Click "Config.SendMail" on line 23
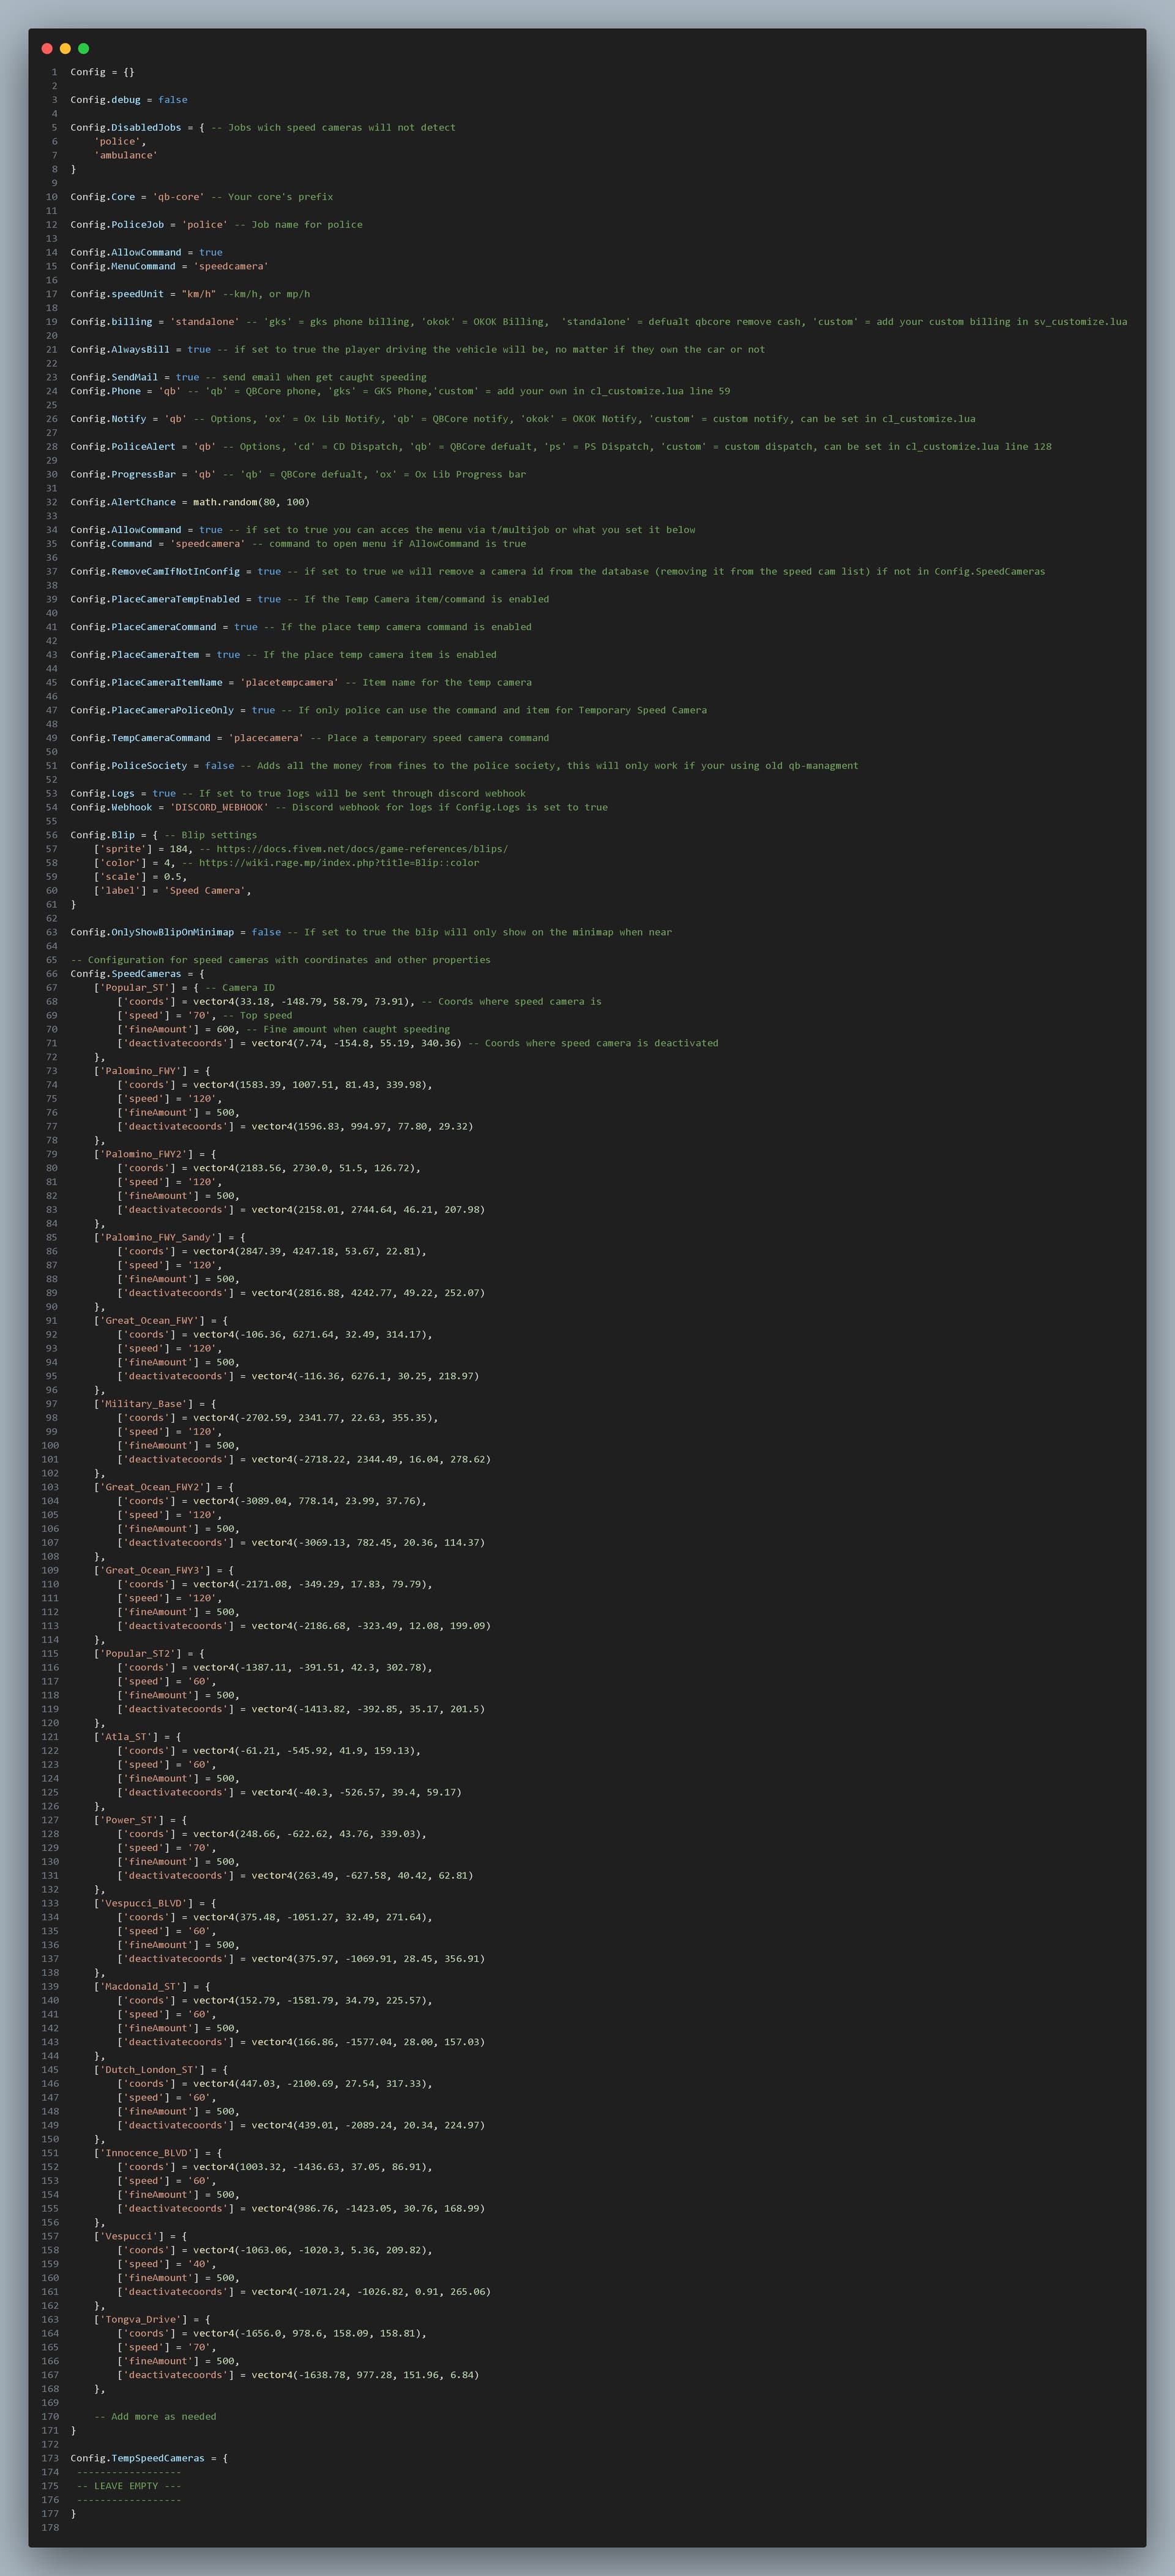This screenshot has height=2576, width=1175. [115, 377]
